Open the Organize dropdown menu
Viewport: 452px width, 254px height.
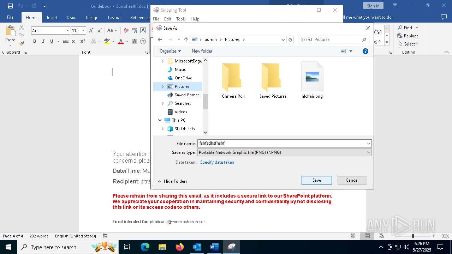(170, 51)
